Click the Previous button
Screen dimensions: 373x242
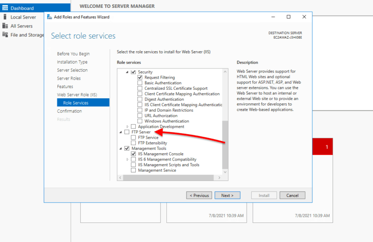[x=199, y=195]
